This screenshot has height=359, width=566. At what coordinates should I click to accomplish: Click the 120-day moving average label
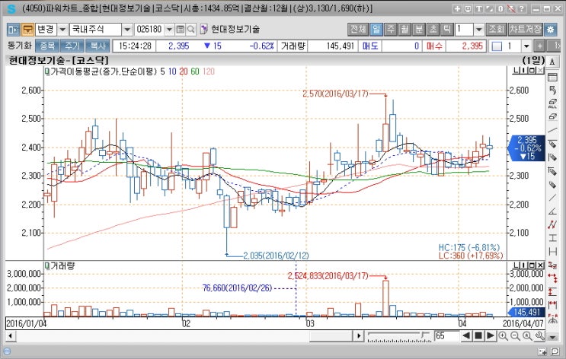coord(208,71)
